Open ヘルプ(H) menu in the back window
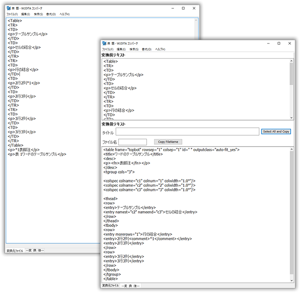This screenshot has height=293, width=300. pos(65,14)
